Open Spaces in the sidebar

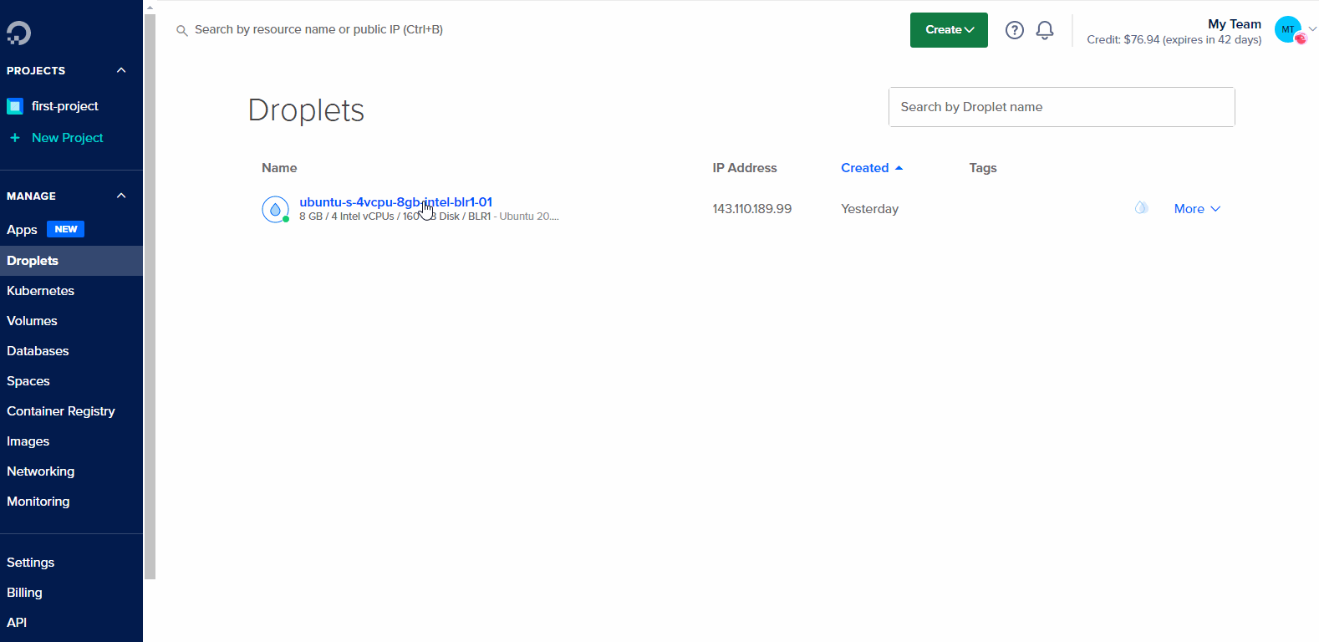click(28, 381)
